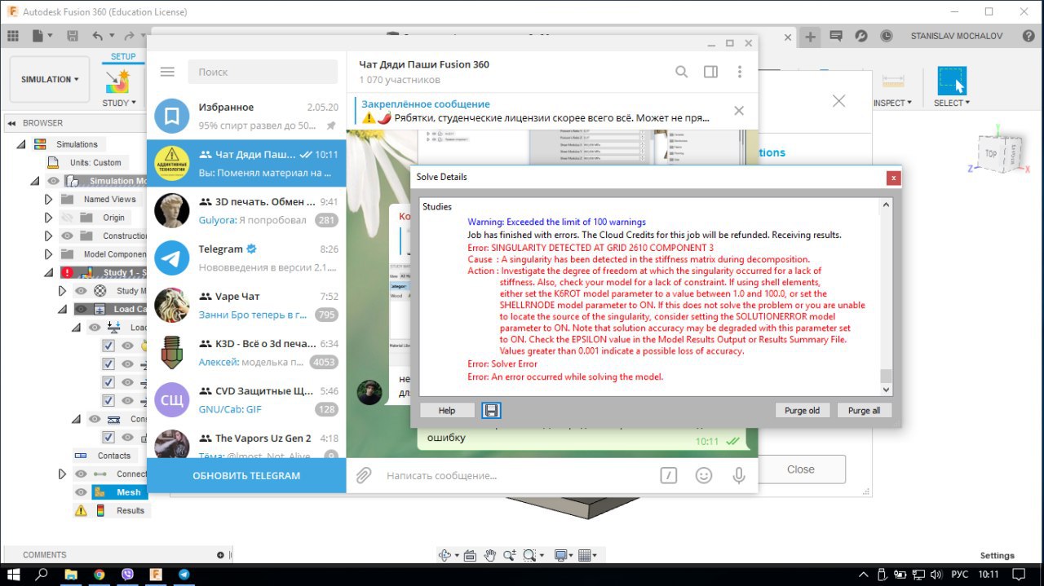Viewport: 1044px width, 586px height.
Task: Toggle Connectors visibility eye
Action: click(81, 474)
